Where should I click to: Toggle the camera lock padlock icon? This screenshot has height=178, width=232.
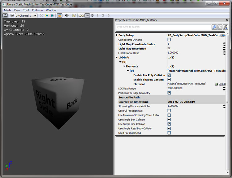59,15
